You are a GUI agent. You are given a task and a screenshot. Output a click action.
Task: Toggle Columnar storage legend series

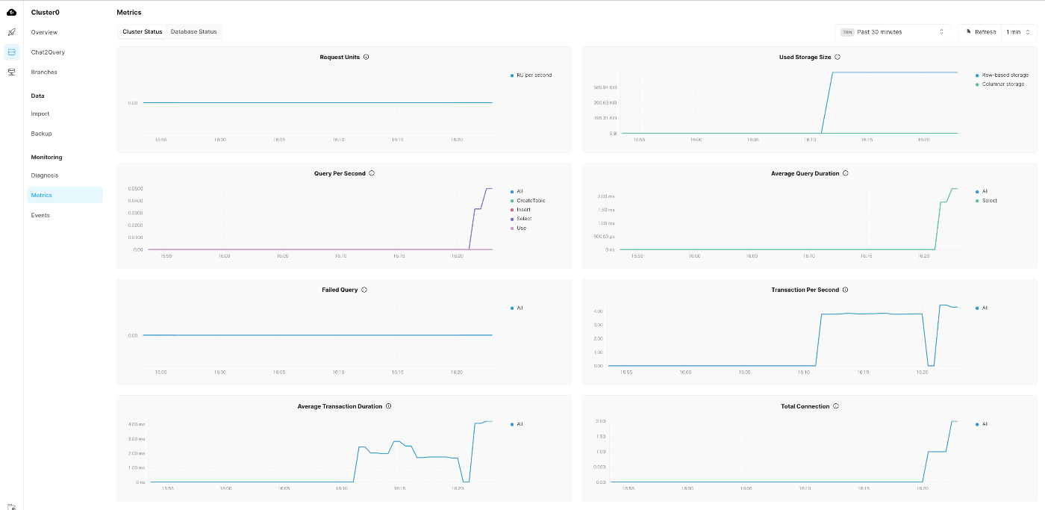pyautogui.click(x=999, y=84)
